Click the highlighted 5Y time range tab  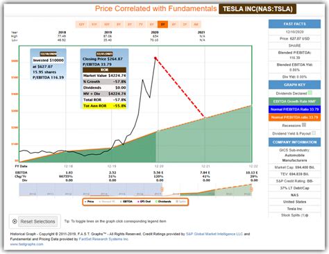tap(162, 24)
